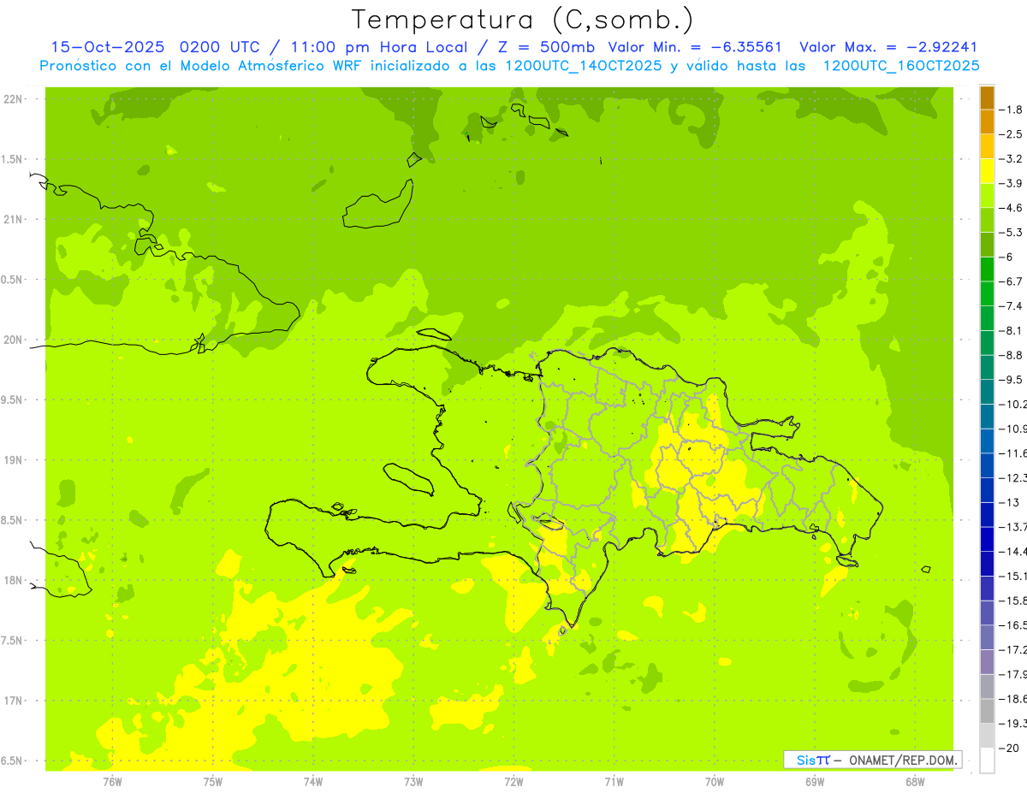Click the '-5.3' colorbar value
The height and width of the screenshot is (793, 1027).
click(1012, 233)
